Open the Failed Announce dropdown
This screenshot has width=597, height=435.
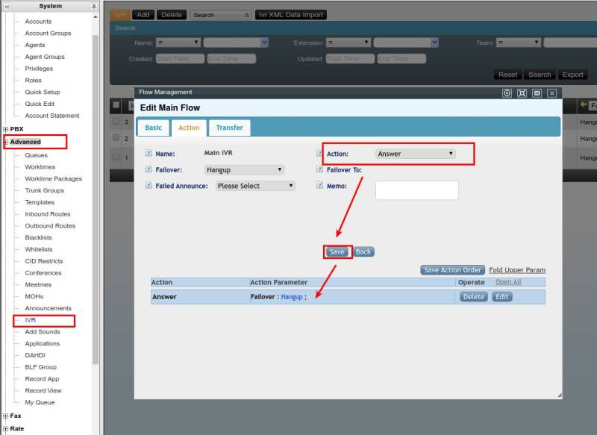point(255,186)
